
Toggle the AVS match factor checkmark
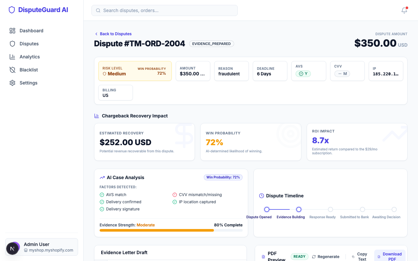click(x=102, y=194)
